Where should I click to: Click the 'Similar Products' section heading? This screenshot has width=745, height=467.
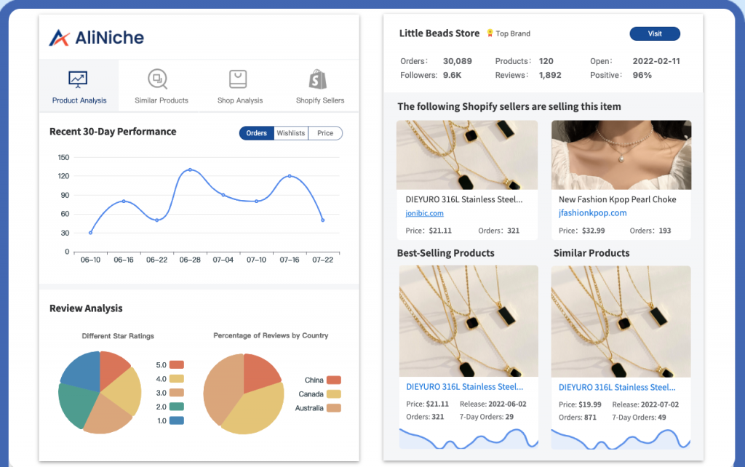pyautogui.click(x=591, y=253)
